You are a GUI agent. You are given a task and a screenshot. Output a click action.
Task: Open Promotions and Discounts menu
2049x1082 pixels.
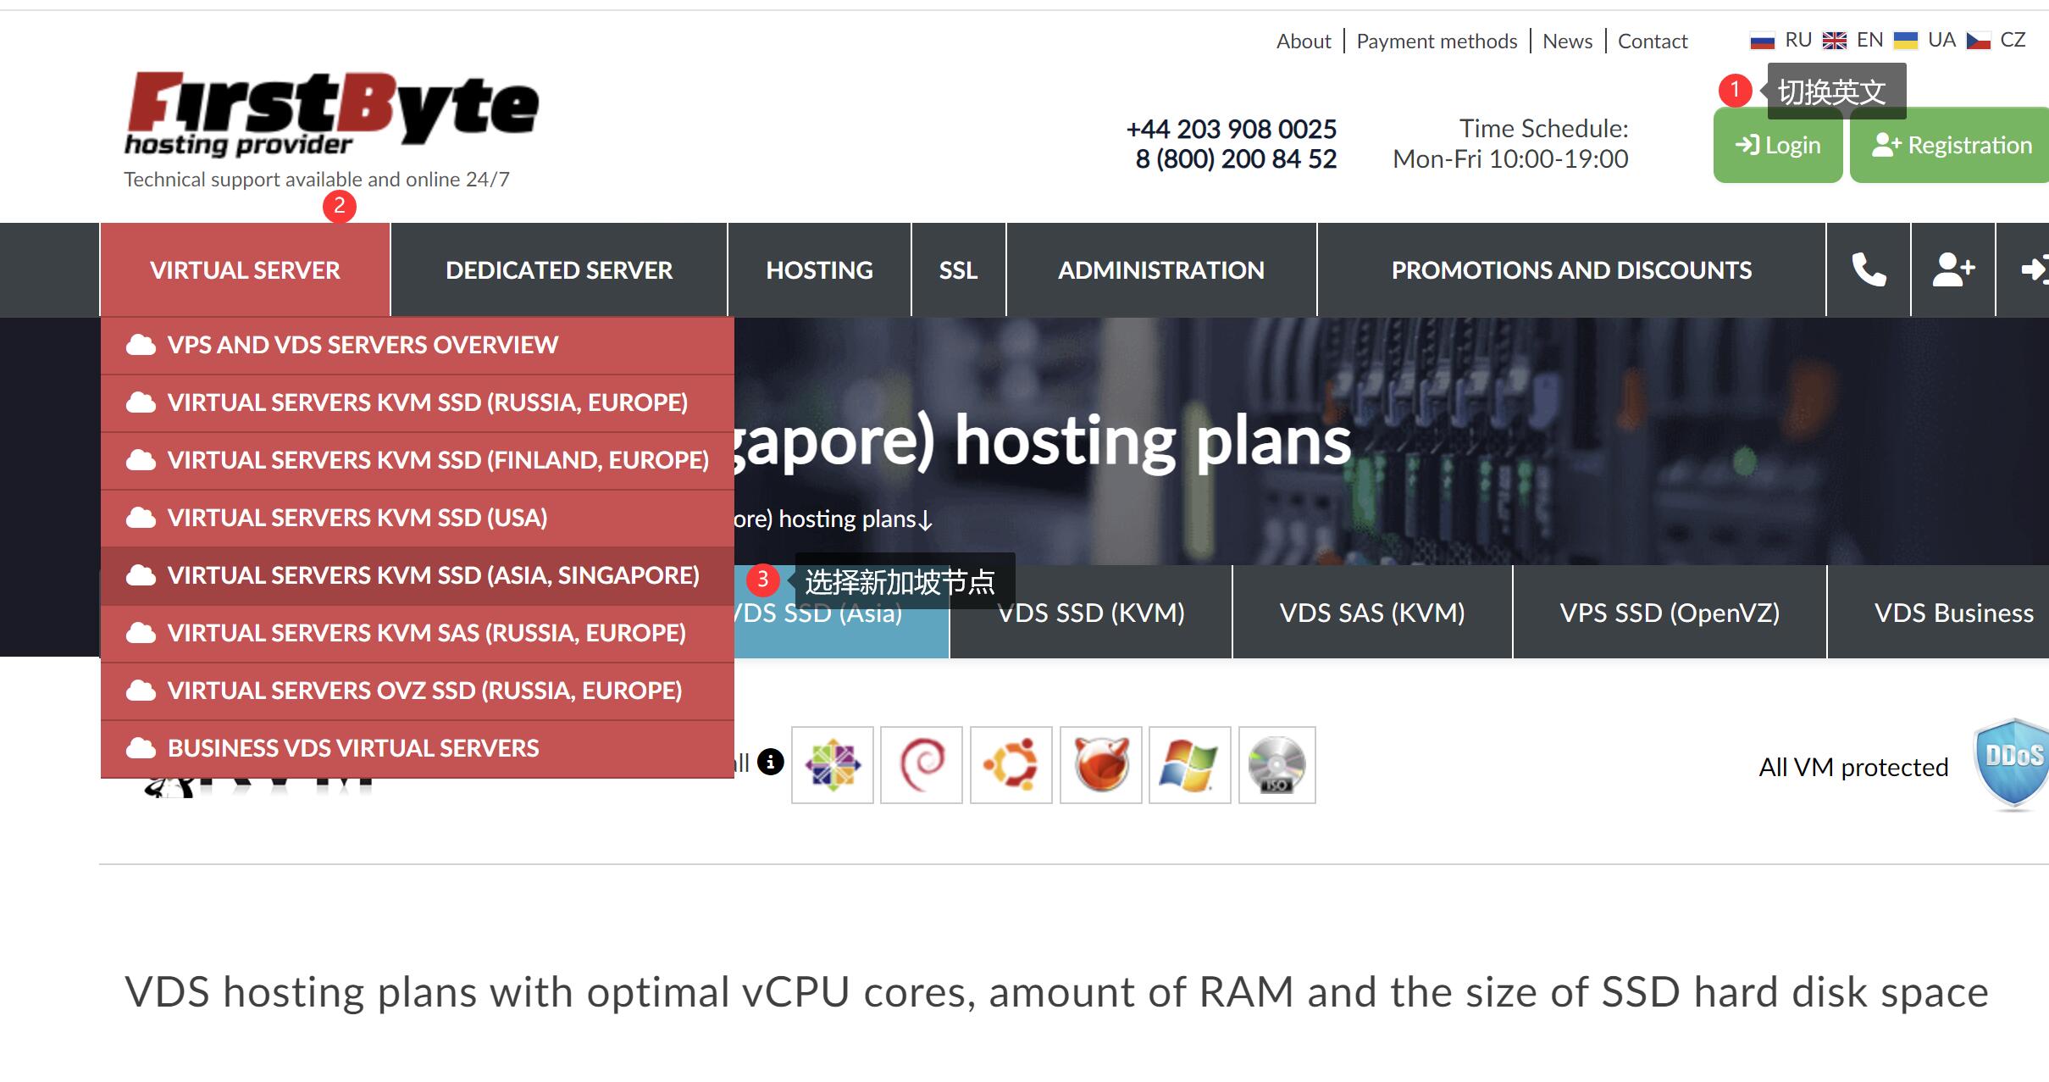pos(1571,269)
